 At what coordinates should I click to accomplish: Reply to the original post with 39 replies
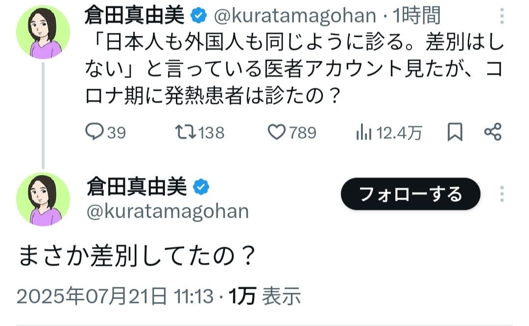(94, 132)
